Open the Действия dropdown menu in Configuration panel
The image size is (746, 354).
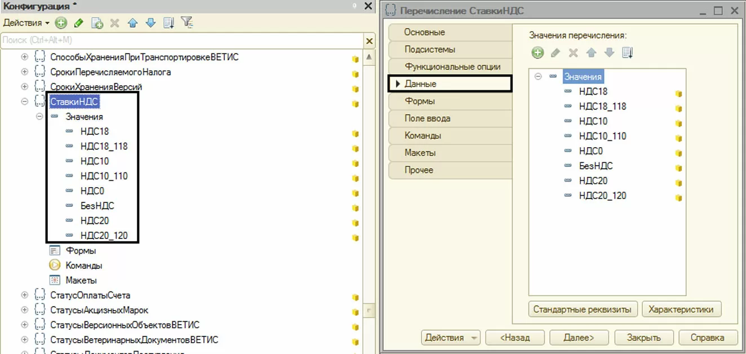point(26,23)
